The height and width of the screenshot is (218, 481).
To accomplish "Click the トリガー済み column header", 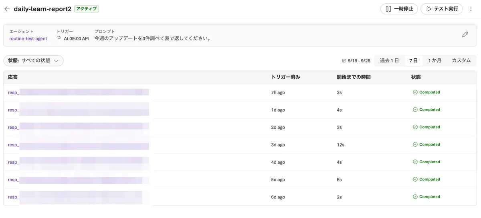I will (x=286, y=77).
